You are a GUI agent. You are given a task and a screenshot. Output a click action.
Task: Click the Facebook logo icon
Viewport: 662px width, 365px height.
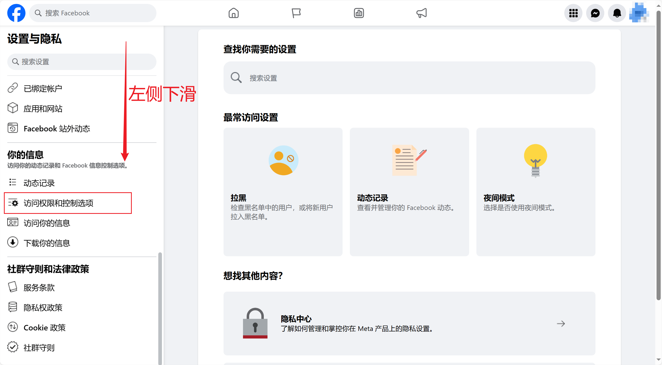[16, 13]
